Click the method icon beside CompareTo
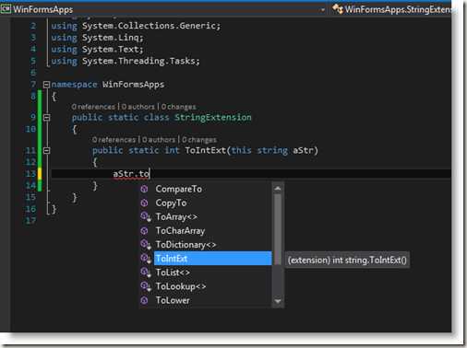 tap(144, 189)
